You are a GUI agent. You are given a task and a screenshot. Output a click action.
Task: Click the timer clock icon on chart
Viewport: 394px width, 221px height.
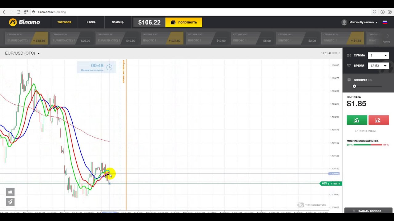[109, 67]
